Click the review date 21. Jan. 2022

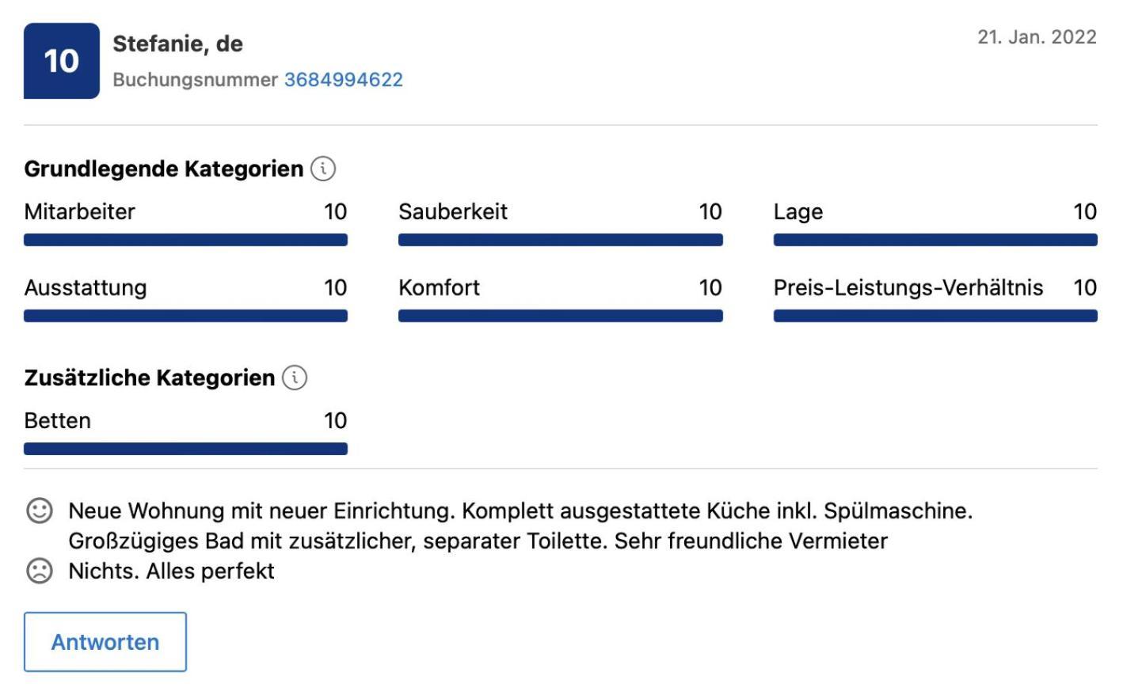coord(1037,37)
